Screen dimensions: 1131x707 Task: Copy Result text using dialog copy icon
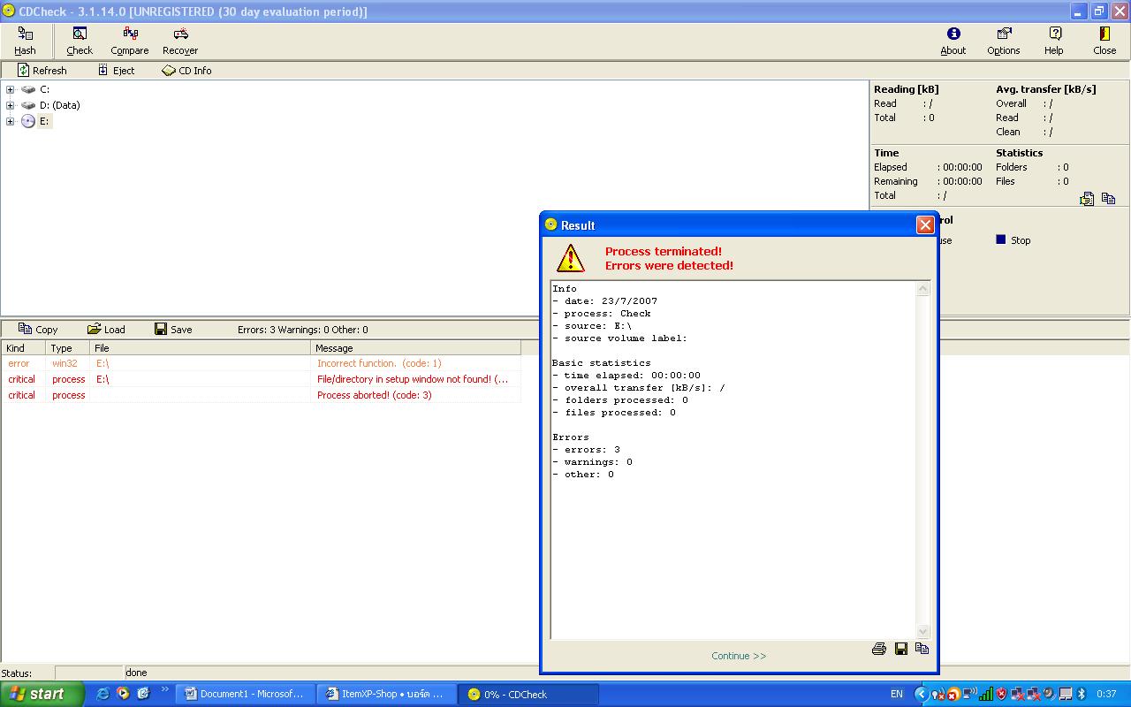[x=922, y=649]
